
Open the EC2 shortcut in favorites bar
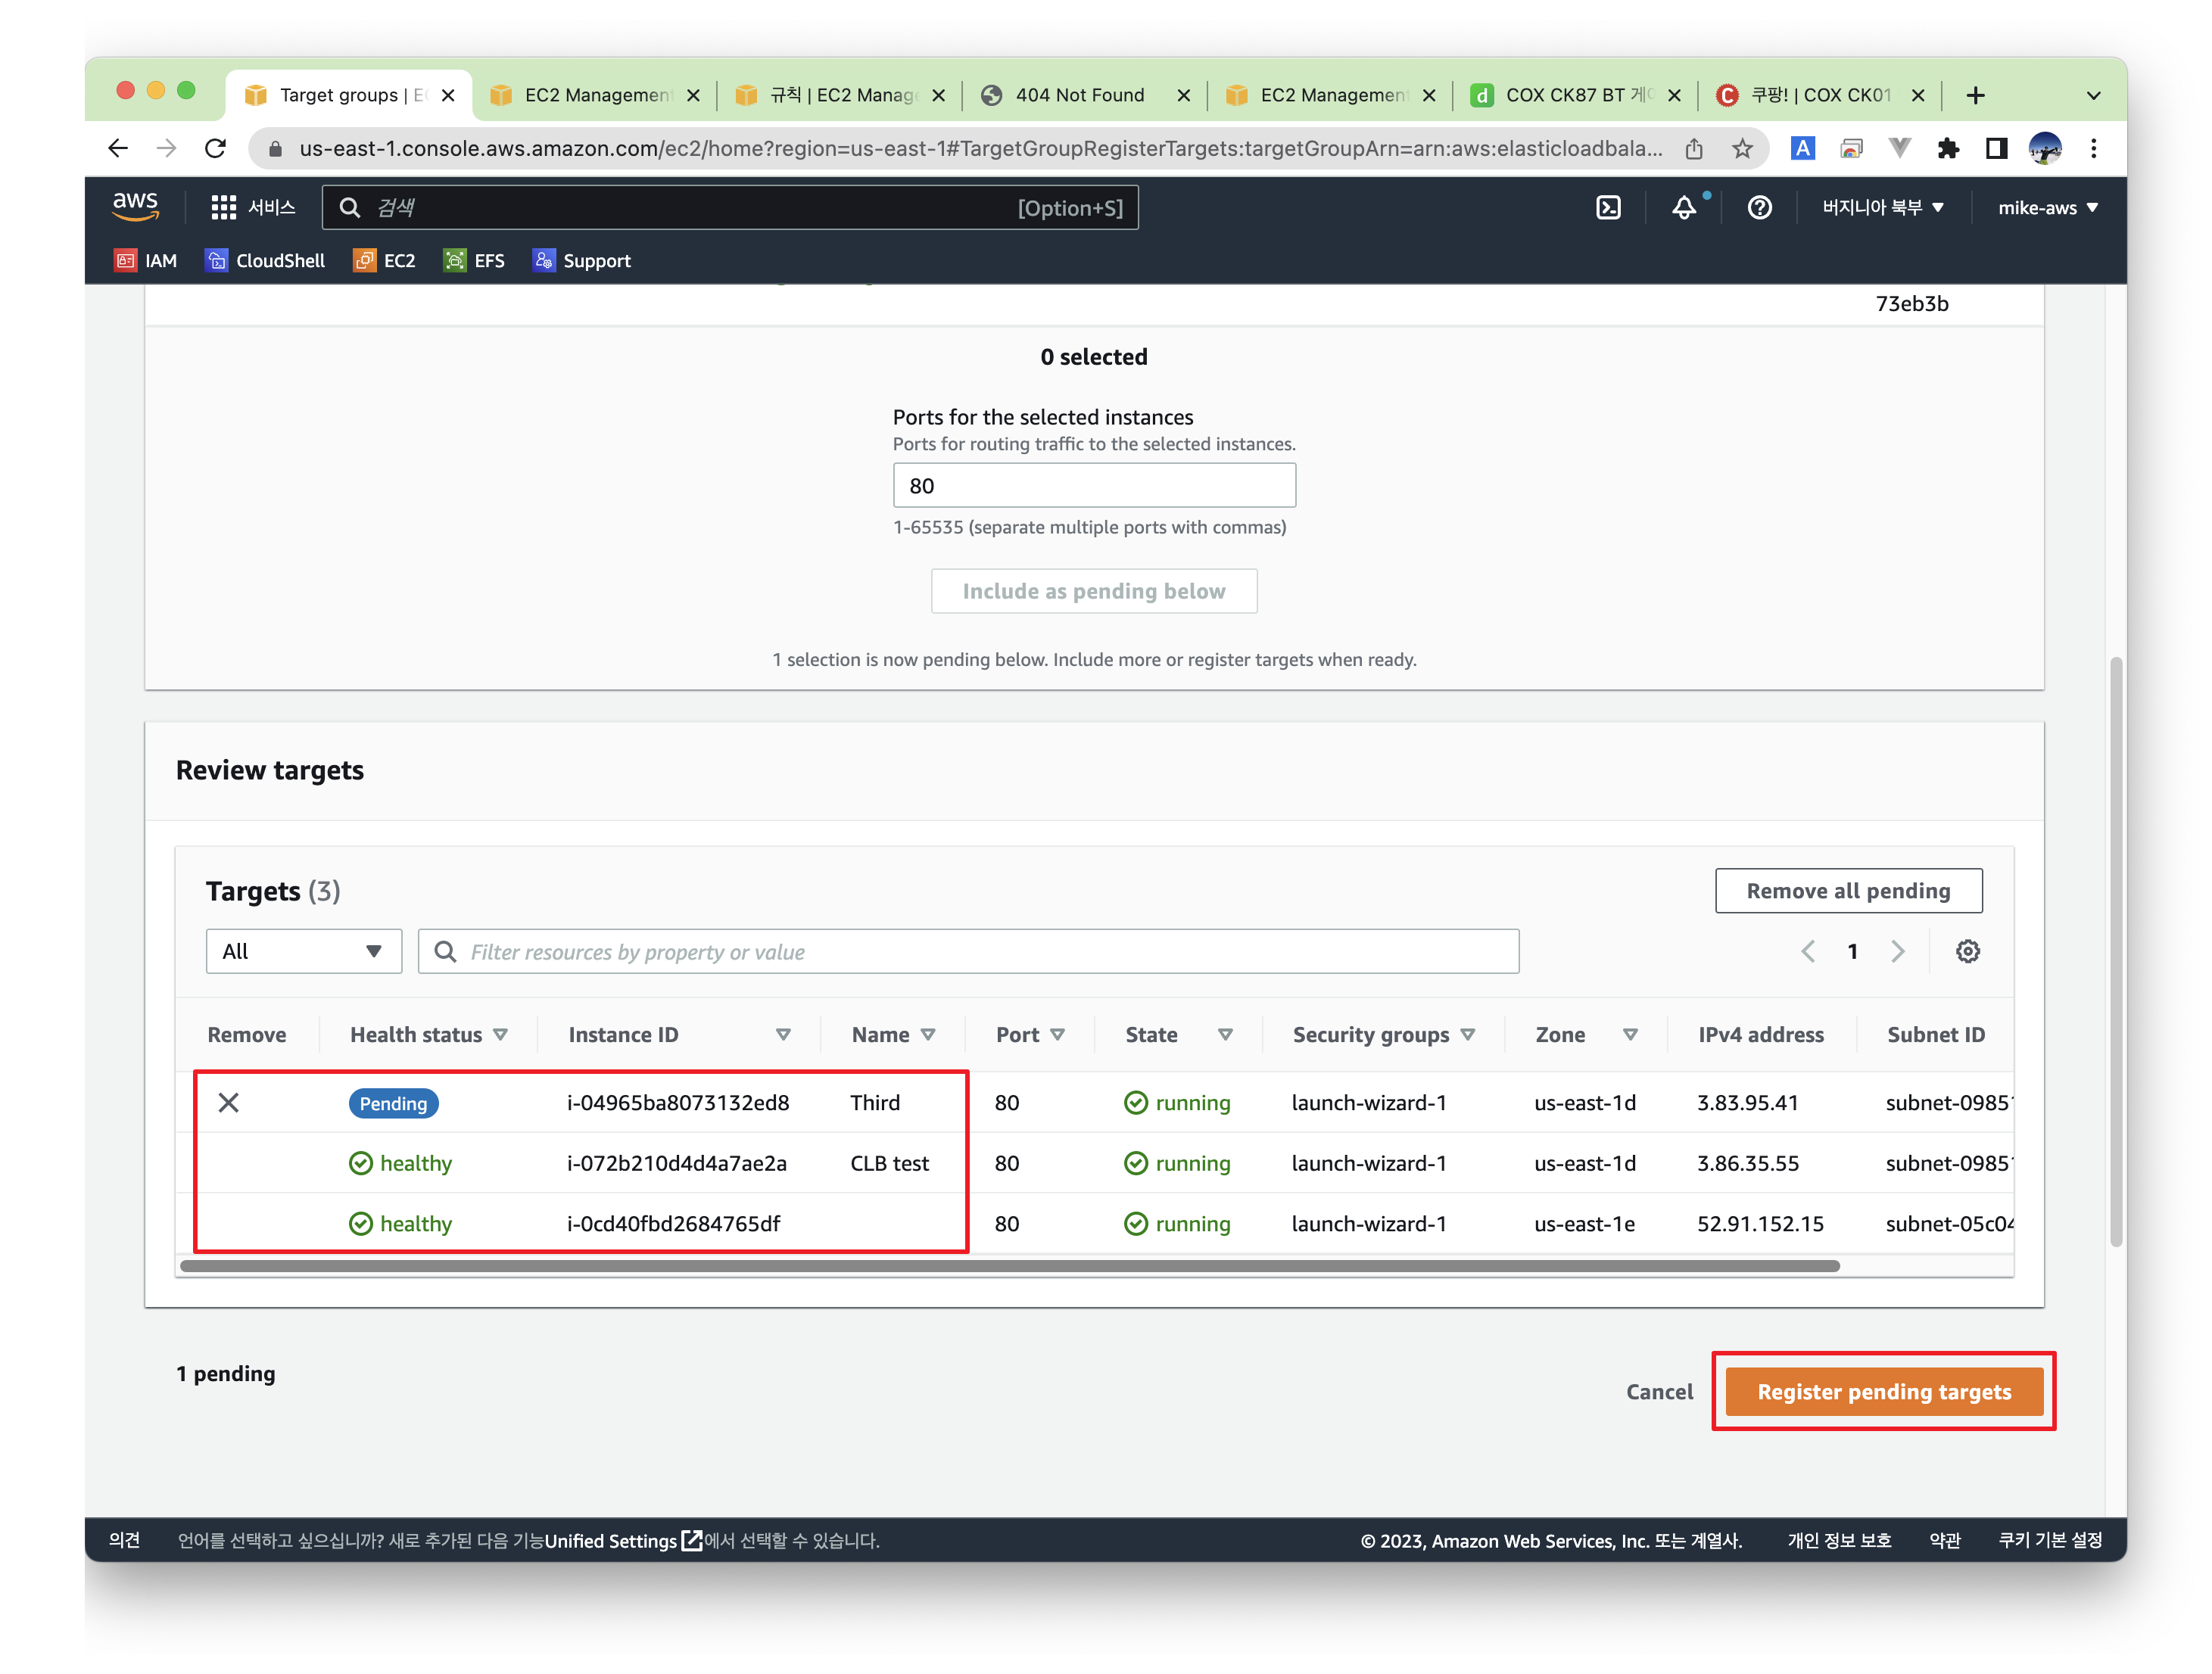[x=385, y=261]
